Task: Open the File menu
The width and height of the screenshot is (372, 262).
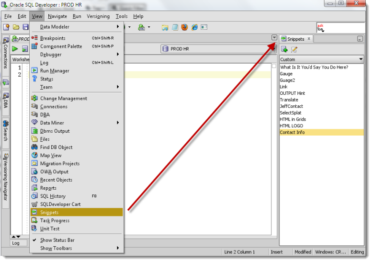Action: [8, 16]
